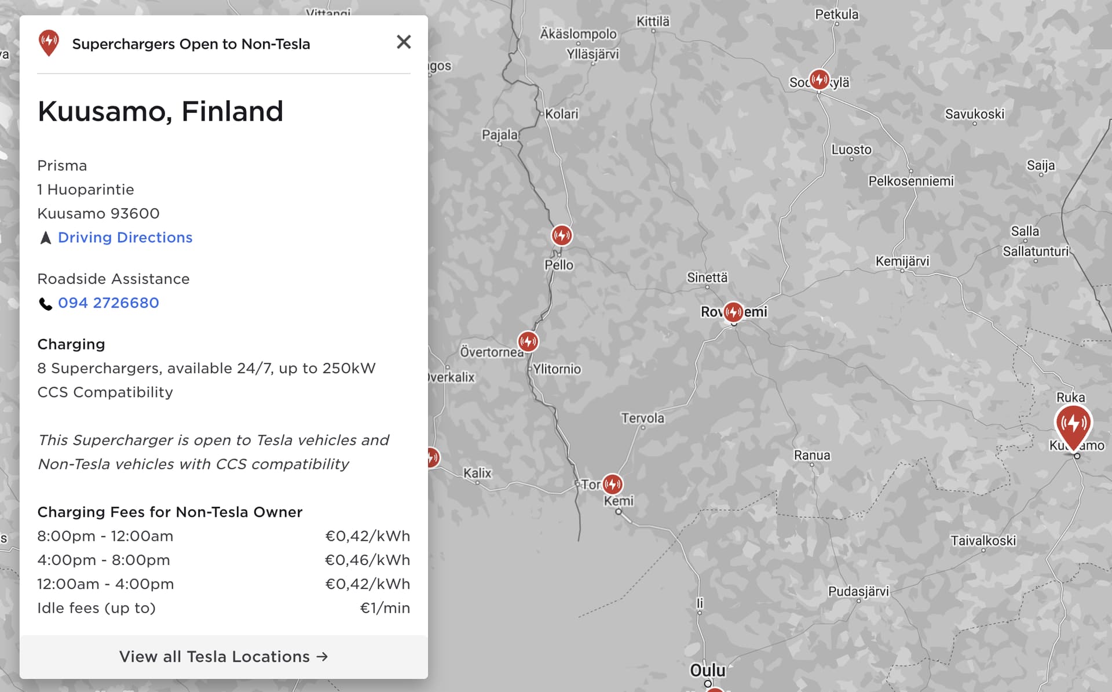This screenshot has width=1112, height=692.
Task: Click the Sallatunturi label on map
Action: [1036, 252]
